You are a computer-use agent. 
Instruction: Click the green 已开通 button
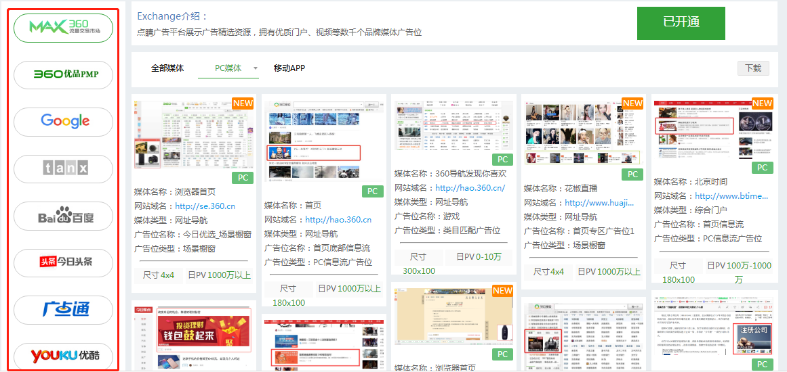681,23
